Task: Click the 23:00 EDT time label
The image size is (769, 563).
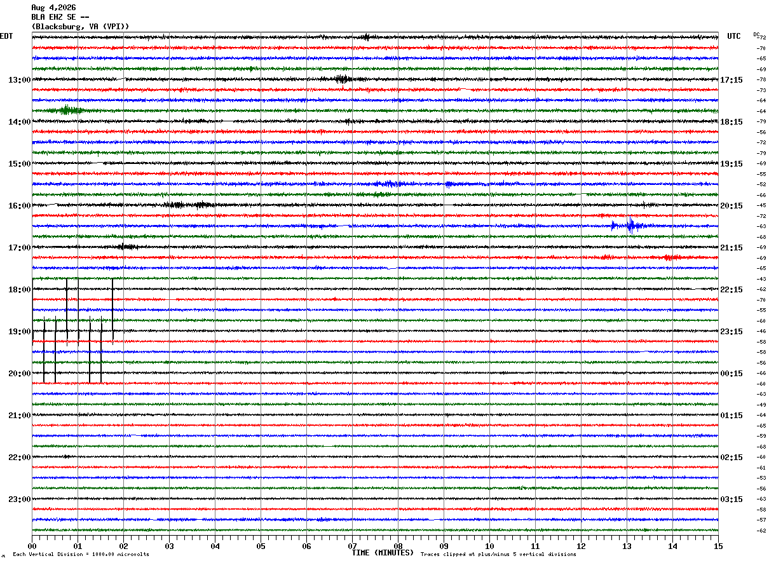Action: tap(19, 499)
